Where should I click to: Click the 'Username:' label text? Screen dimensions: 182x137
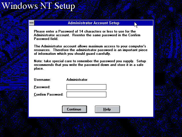[42, 80]
